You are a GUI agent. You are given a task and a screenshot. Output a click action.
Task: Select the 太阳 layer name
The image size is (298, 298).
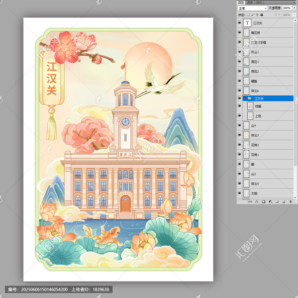coord(254,193)
